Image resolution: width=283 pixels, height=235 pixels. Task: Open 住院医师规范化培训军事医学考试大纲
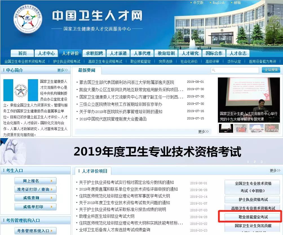(x=124, y=196)
